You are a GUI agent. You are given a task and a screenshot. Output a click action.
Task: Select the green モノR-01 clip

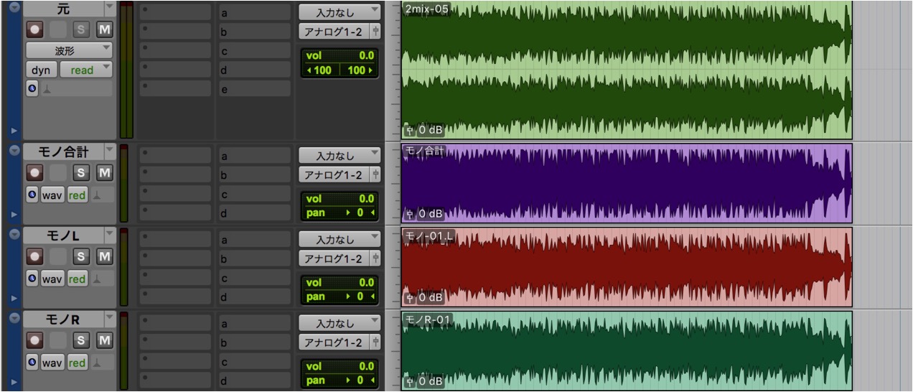(627, 351)
